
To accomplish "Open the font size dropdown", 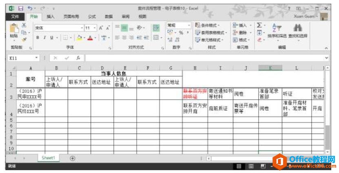I will coord(95,28).
